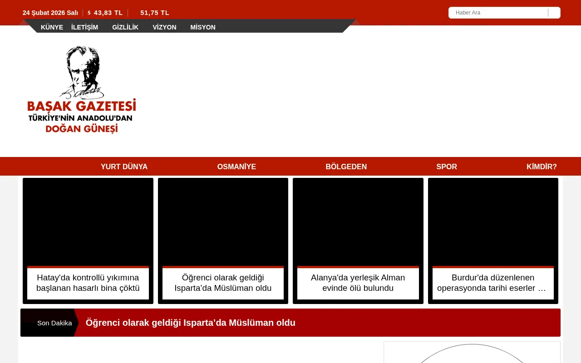This screenshot has height=363, width=581.
Task: Switch to the SPOR section
Action: (447, 167)
